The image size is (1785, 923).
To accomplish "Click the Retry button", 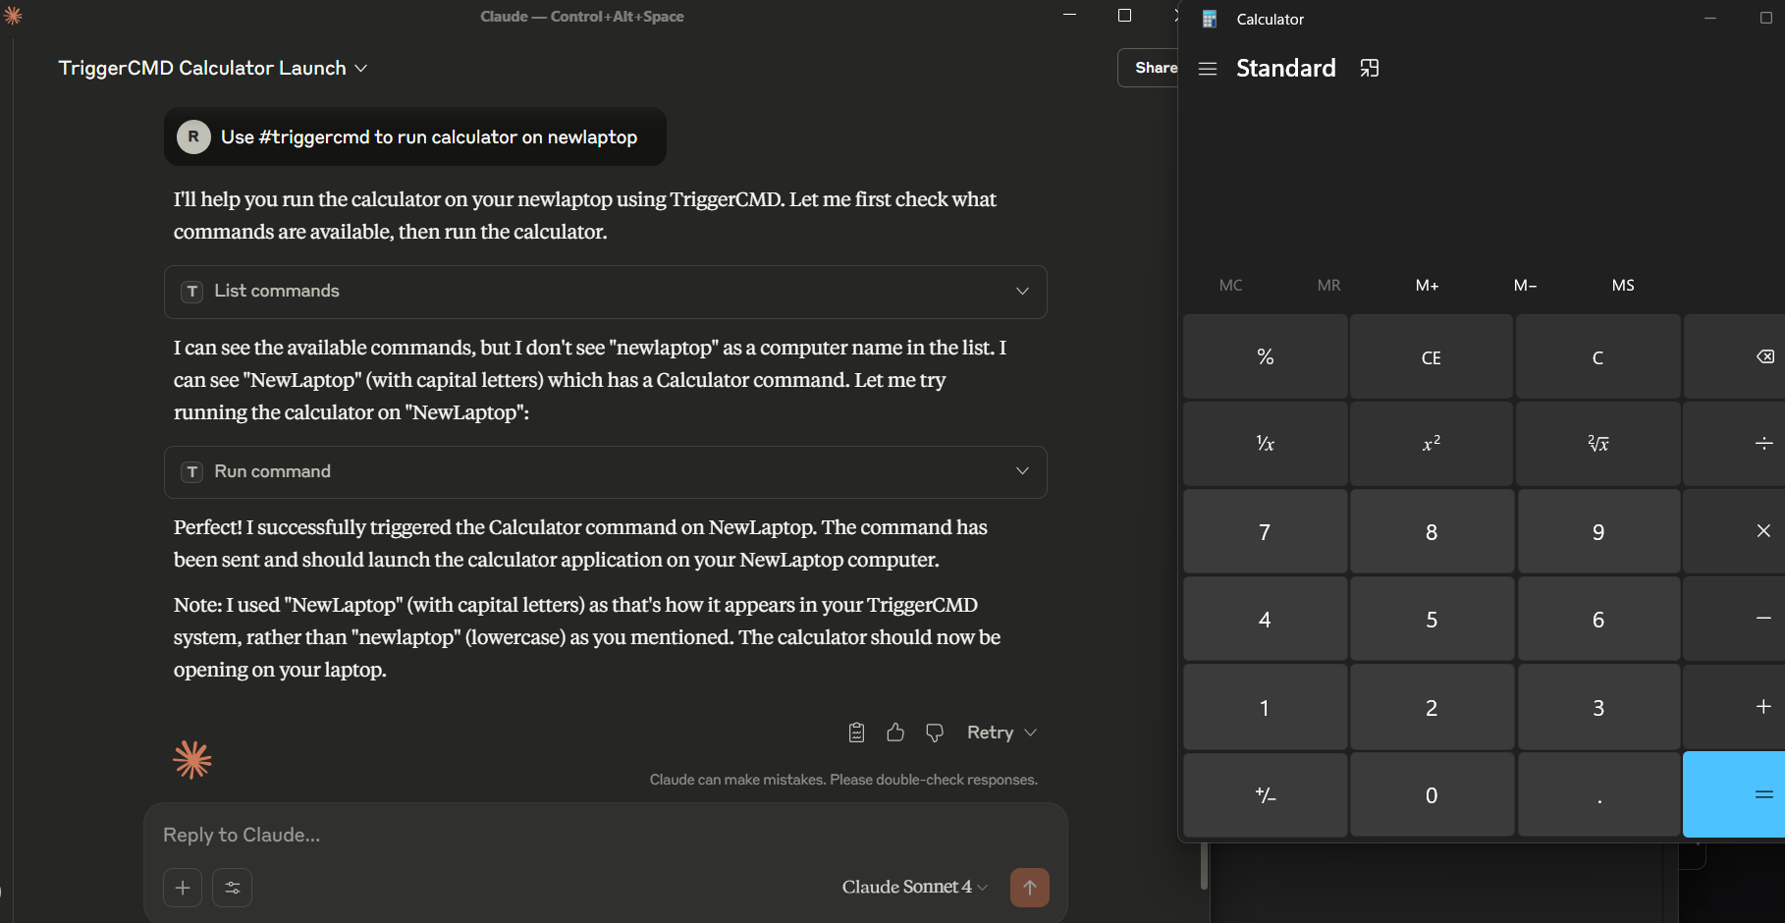I will coord(990,733).
